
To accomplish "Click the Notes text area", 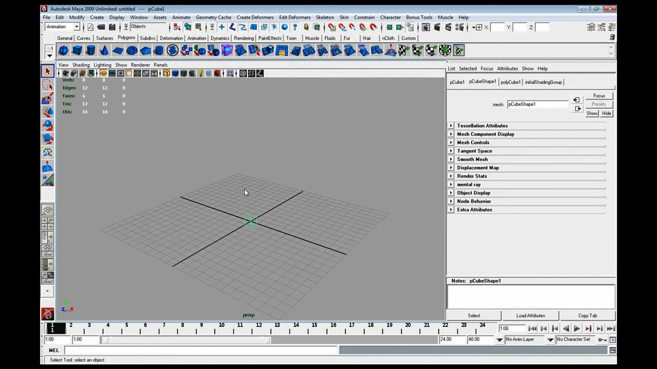I will pos(531,297).
